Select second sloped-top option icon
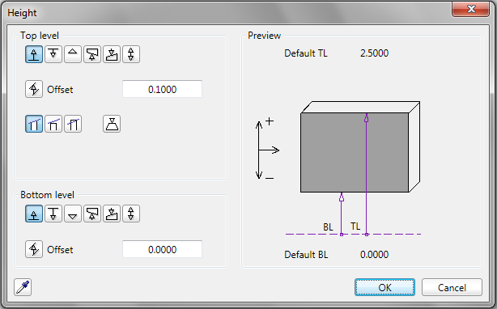This screenshot has height=309, width=497. (x=53, y=124)
